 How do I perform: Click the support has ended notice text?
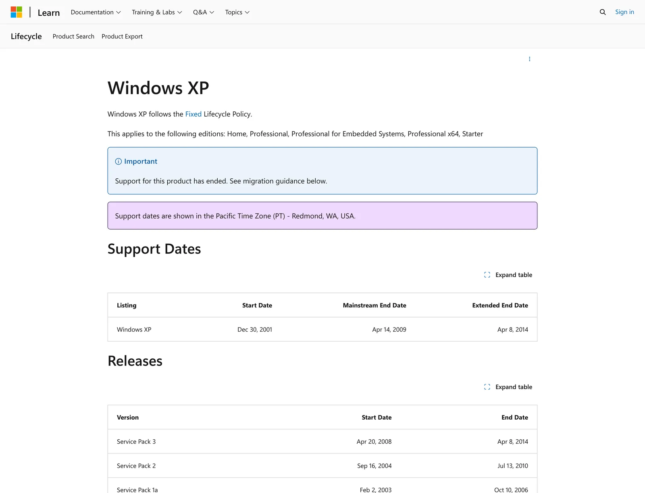click(x=221, y=181)
